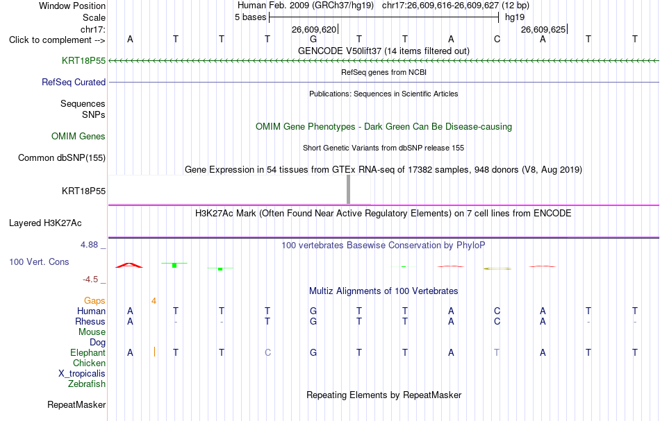Click the G base in the reference sequence row
Viewport: 660px width, 421px height.
click(x=313, y=40)
